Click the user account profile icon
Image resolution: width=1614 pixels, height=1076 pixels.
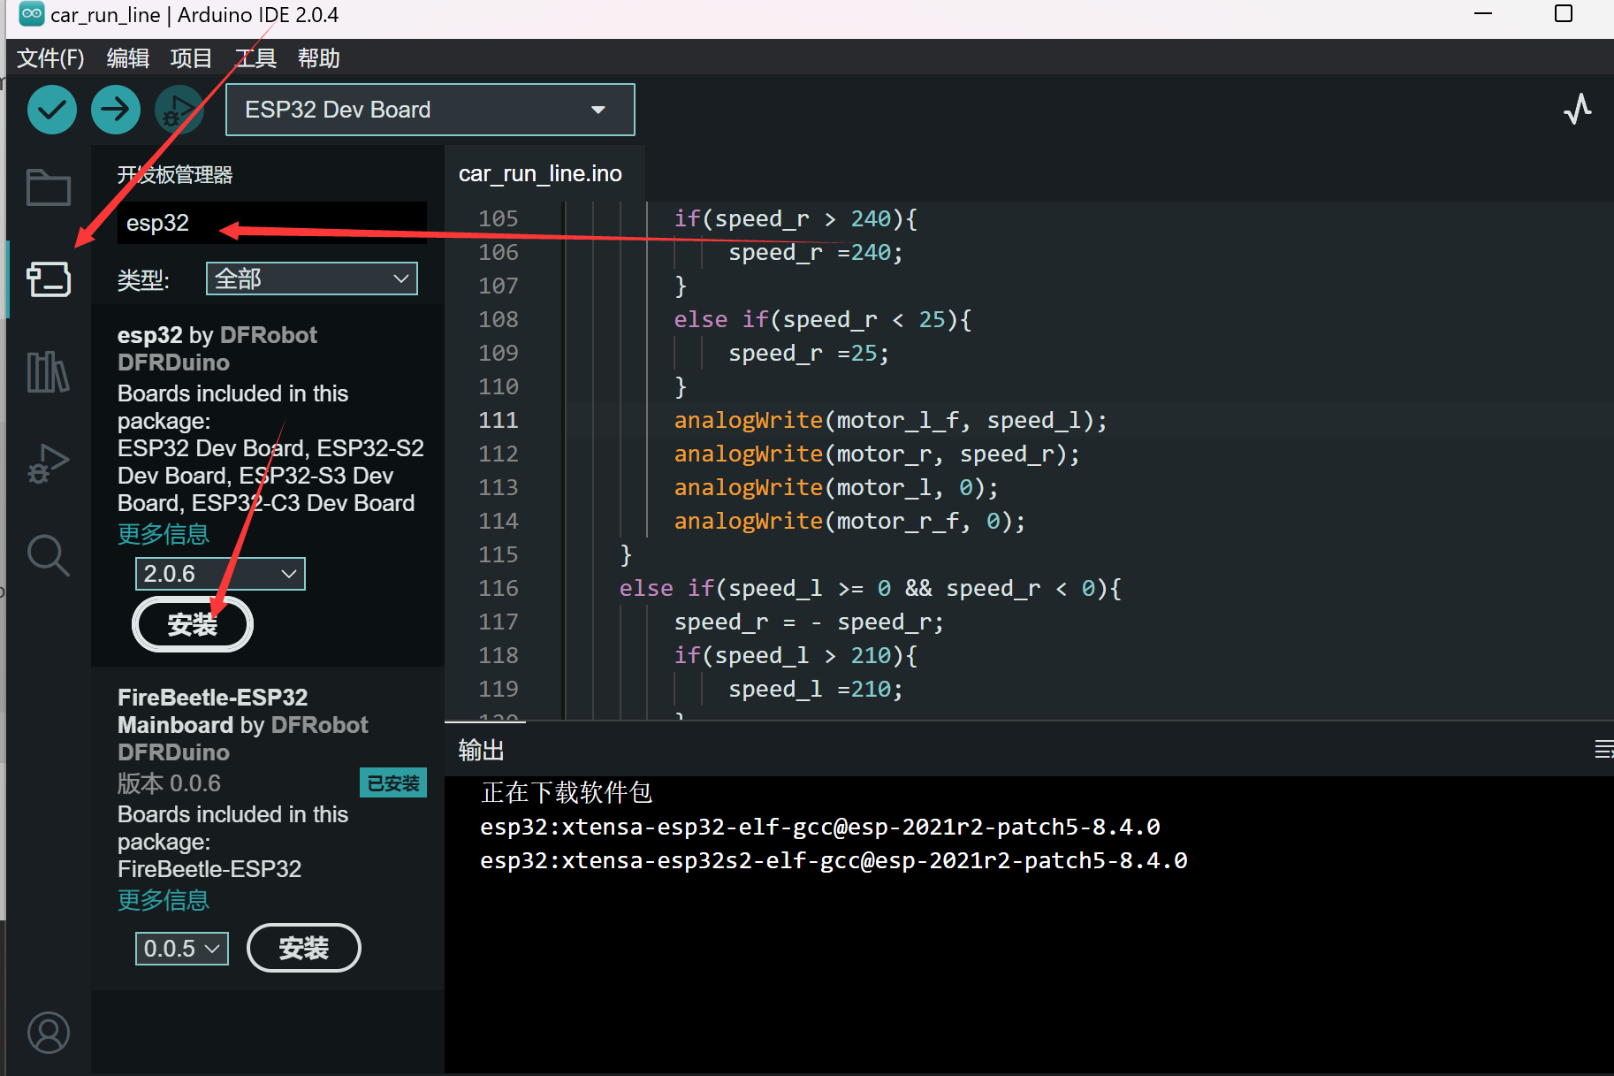click(49, 1033)
